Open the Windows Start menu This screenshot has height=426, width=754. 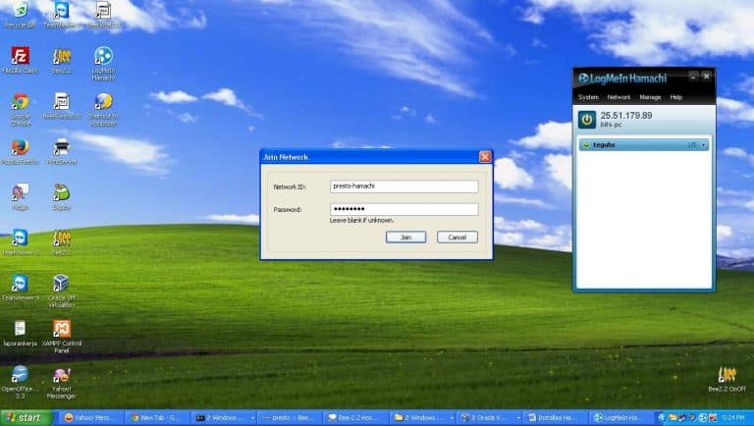pos(27,417)
